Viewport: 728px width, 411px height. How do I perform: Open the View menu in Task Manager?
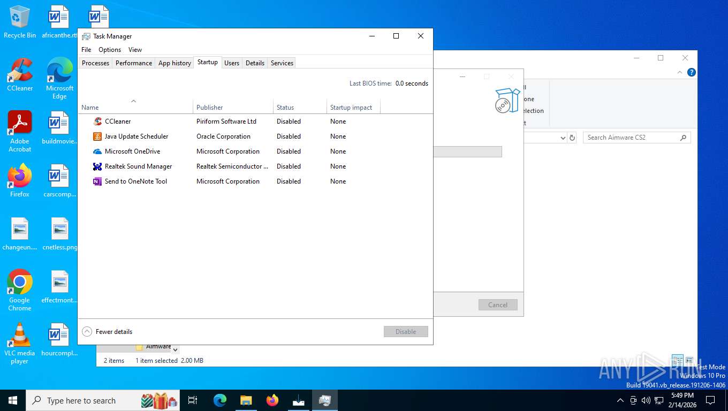point(135,50)
